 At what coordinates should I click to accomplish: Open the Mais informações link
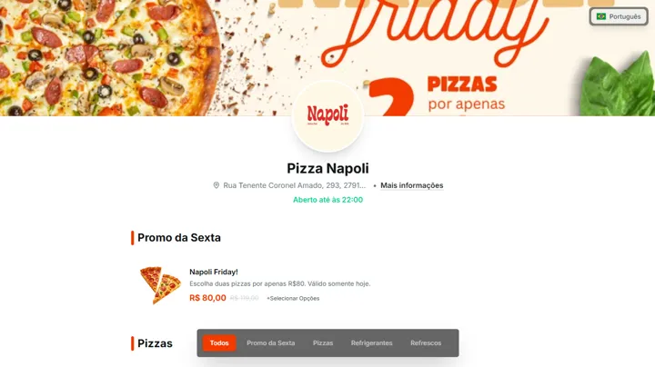411,185
